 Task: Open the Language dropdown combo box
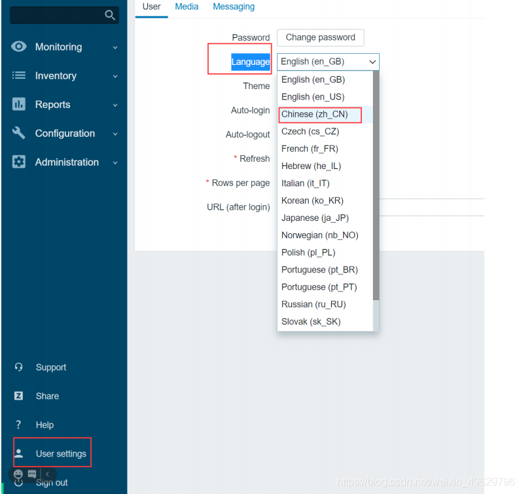[x=328, y=62]
